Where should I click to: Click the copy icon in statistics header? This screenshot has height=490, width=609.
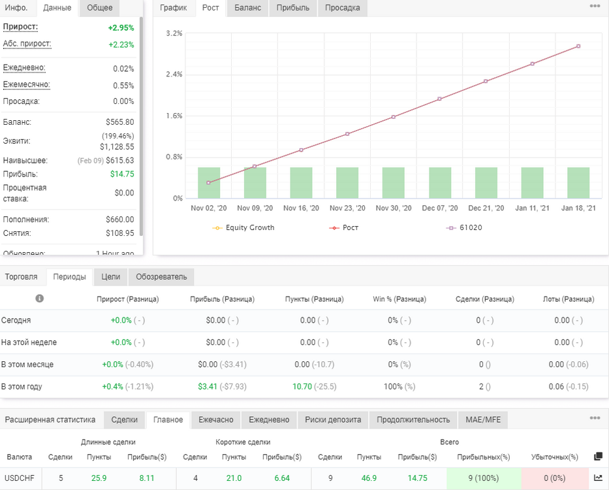point(598,457)
